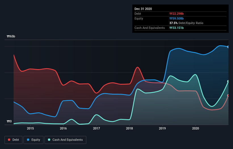Click the 2016 x-axis label
Viewport: 233px width, 149px height.
pyautogui.click(x=63, y=128)
